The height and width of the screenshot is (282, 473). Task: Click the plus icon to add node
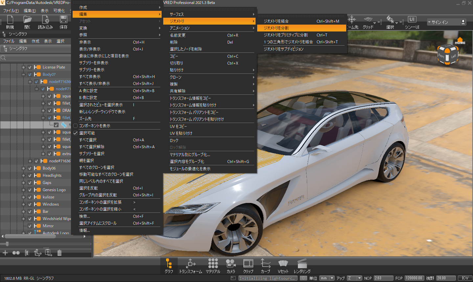point(5,253)
